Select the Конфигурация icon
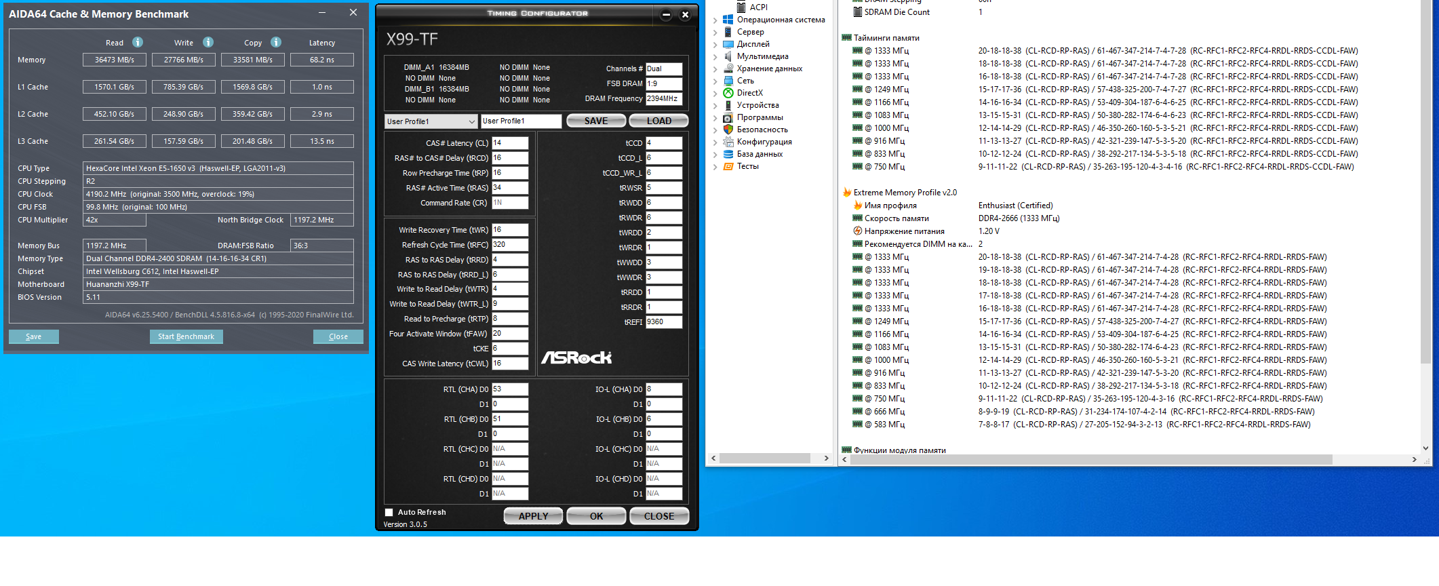 728,142
